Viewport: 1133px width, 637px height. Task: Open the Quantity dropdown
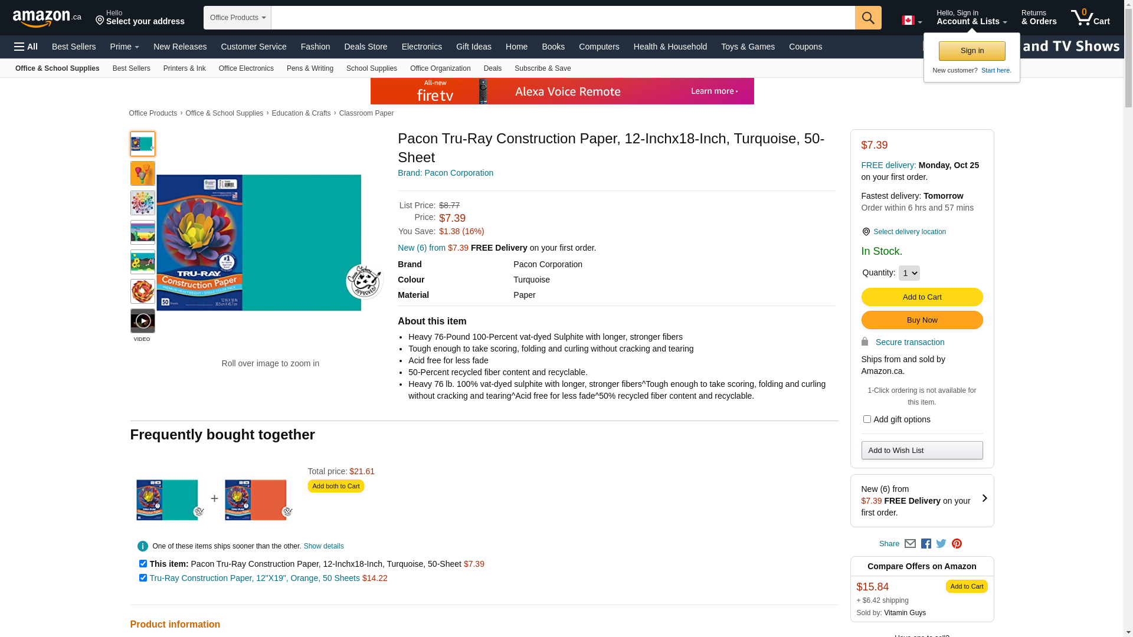909,273
